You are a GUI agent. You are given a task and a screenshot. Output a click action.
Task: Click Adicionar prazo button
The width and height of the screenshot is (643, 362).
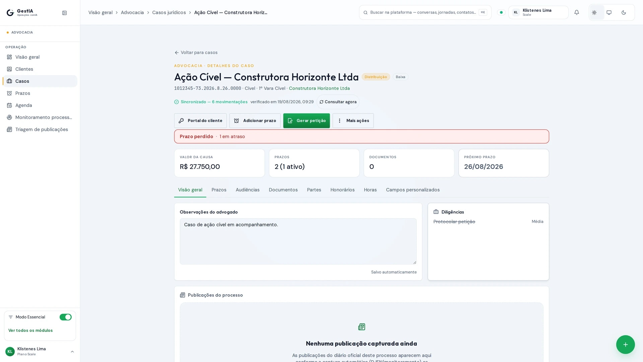[255, 121]
